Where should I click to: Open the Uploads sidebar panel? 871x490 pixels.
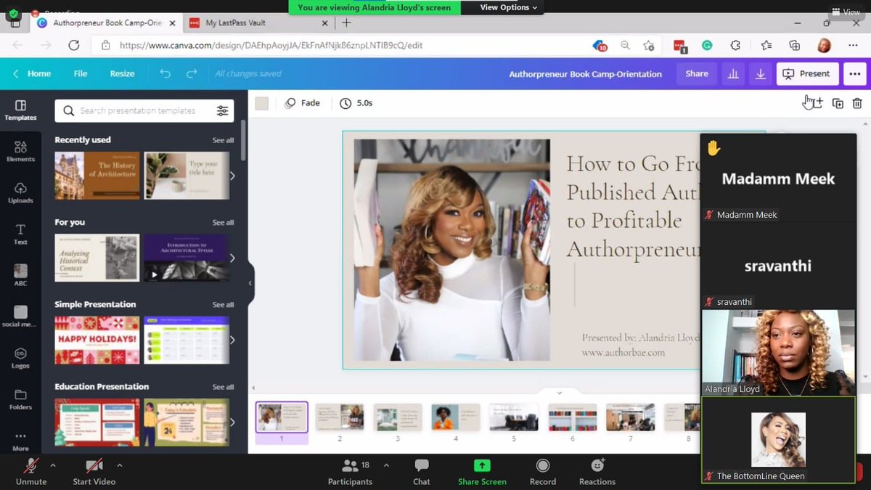[x=20, y=193]
